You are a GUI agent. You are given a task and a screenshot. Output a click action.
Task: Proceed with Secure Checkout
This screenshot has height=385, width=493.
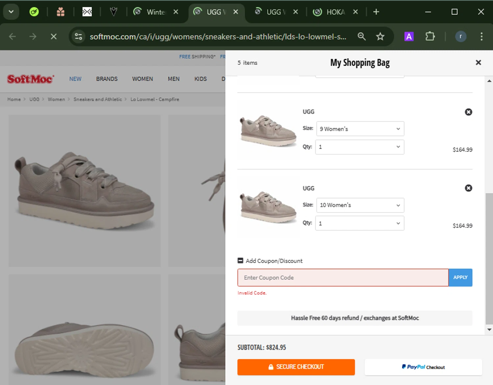(x=296, y=367)
